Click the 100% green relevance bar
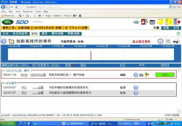The width and height of the screenshot is (182, 126). (165, 75)
